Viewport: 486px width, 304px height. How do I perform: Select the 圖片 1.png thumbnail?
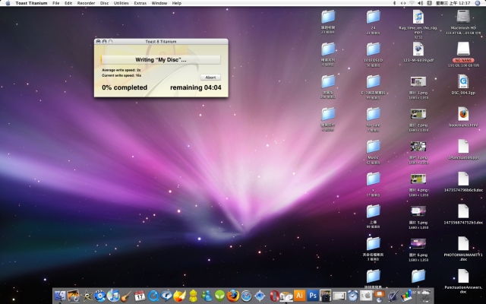click(x=418, y=82)
